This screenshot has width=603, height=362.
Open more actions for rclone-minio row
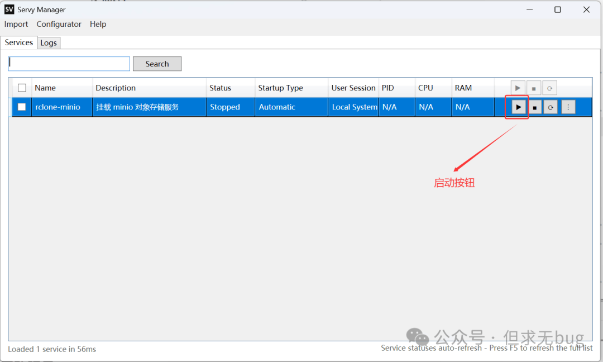point(568,107)
